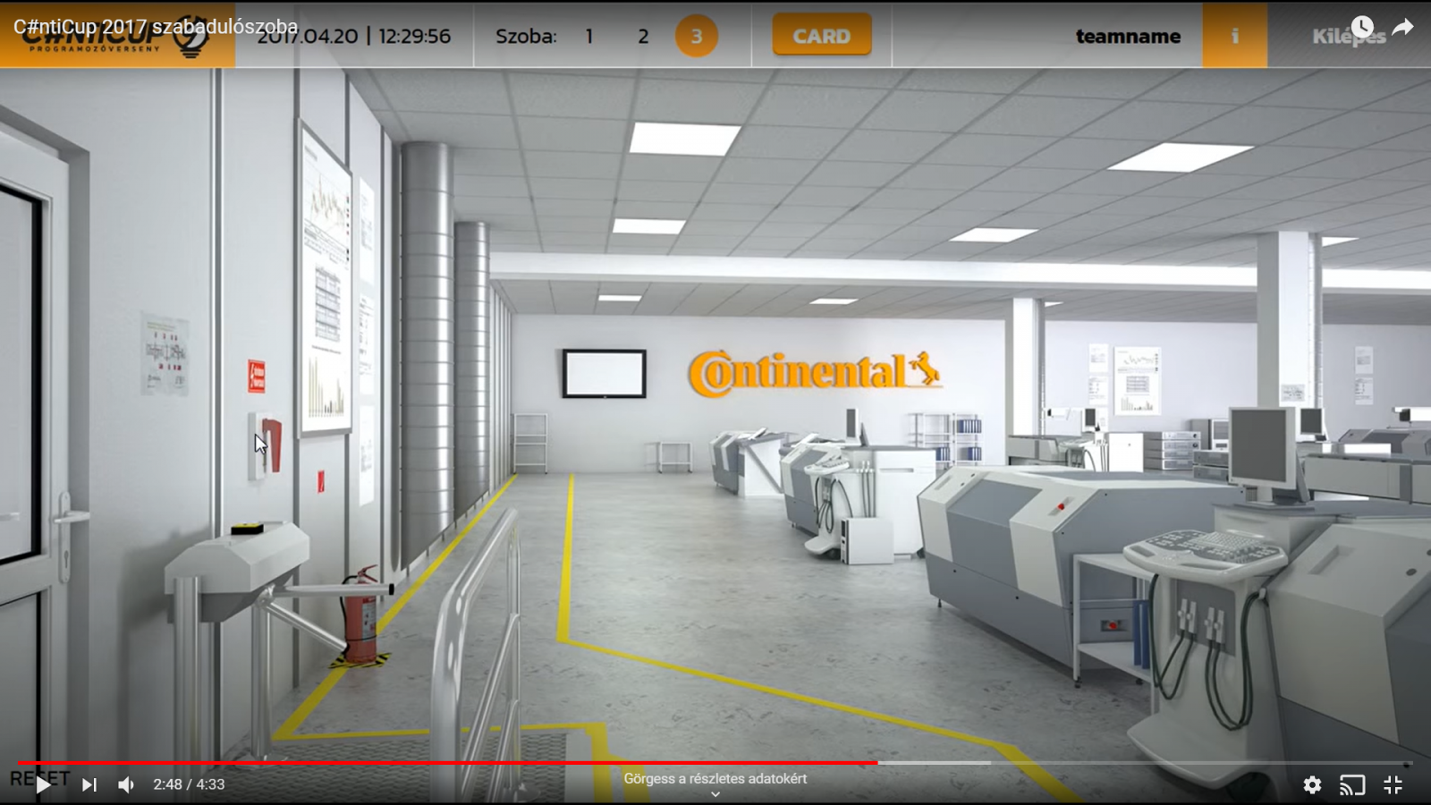
Task: Play the paused video
Action: point(42,784)
